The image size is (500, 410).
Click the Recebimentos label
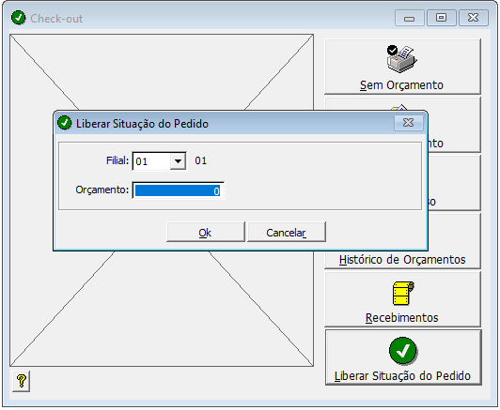point(402,317)
